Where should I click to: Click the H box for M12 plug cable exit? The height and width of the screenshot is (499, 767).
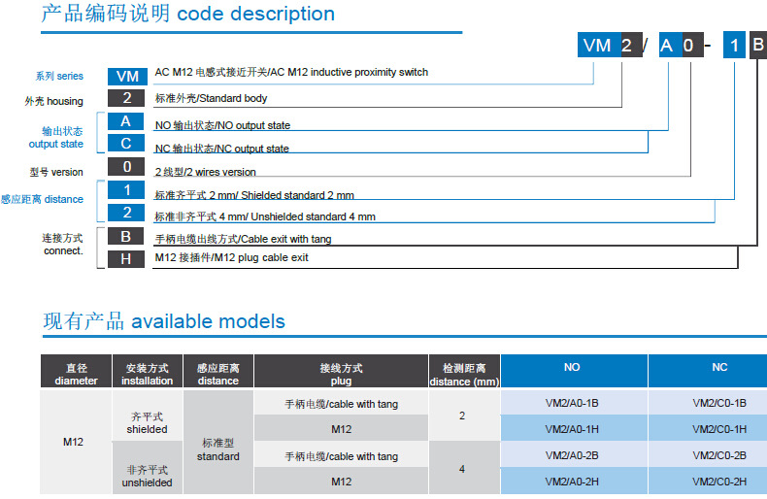(126, 258)
